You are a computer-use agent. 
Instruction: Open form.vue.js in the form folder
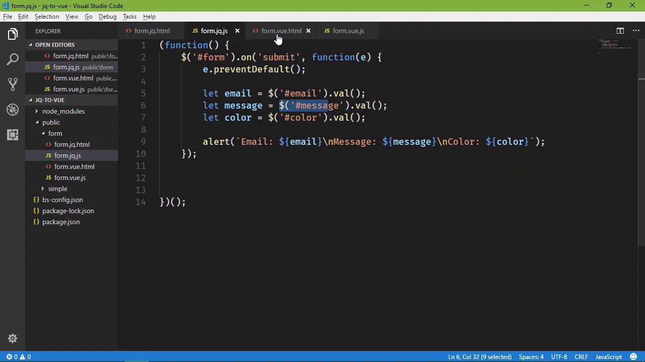[x=72, y=177]
